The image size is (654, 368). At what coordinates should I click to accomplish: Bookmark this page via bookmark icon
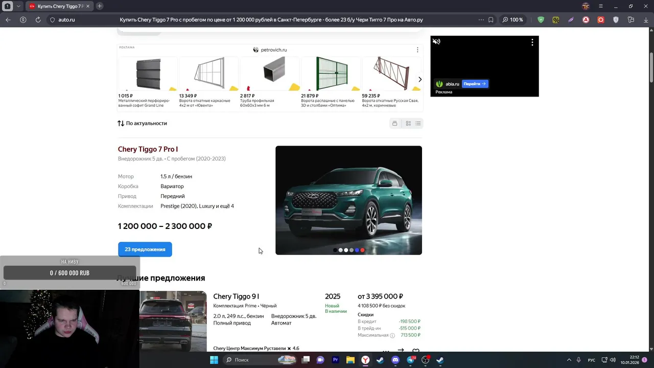click(491, 20)
